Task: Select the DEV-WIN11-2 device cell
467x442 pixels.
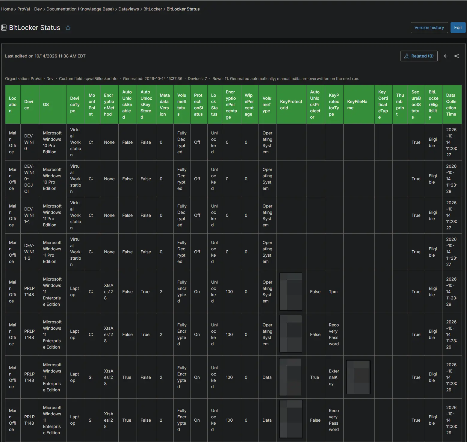Action: tap(30, 252)
